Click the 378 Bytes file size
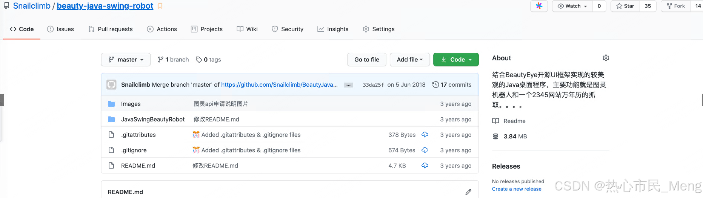703x198 pixels. [402, 135]
